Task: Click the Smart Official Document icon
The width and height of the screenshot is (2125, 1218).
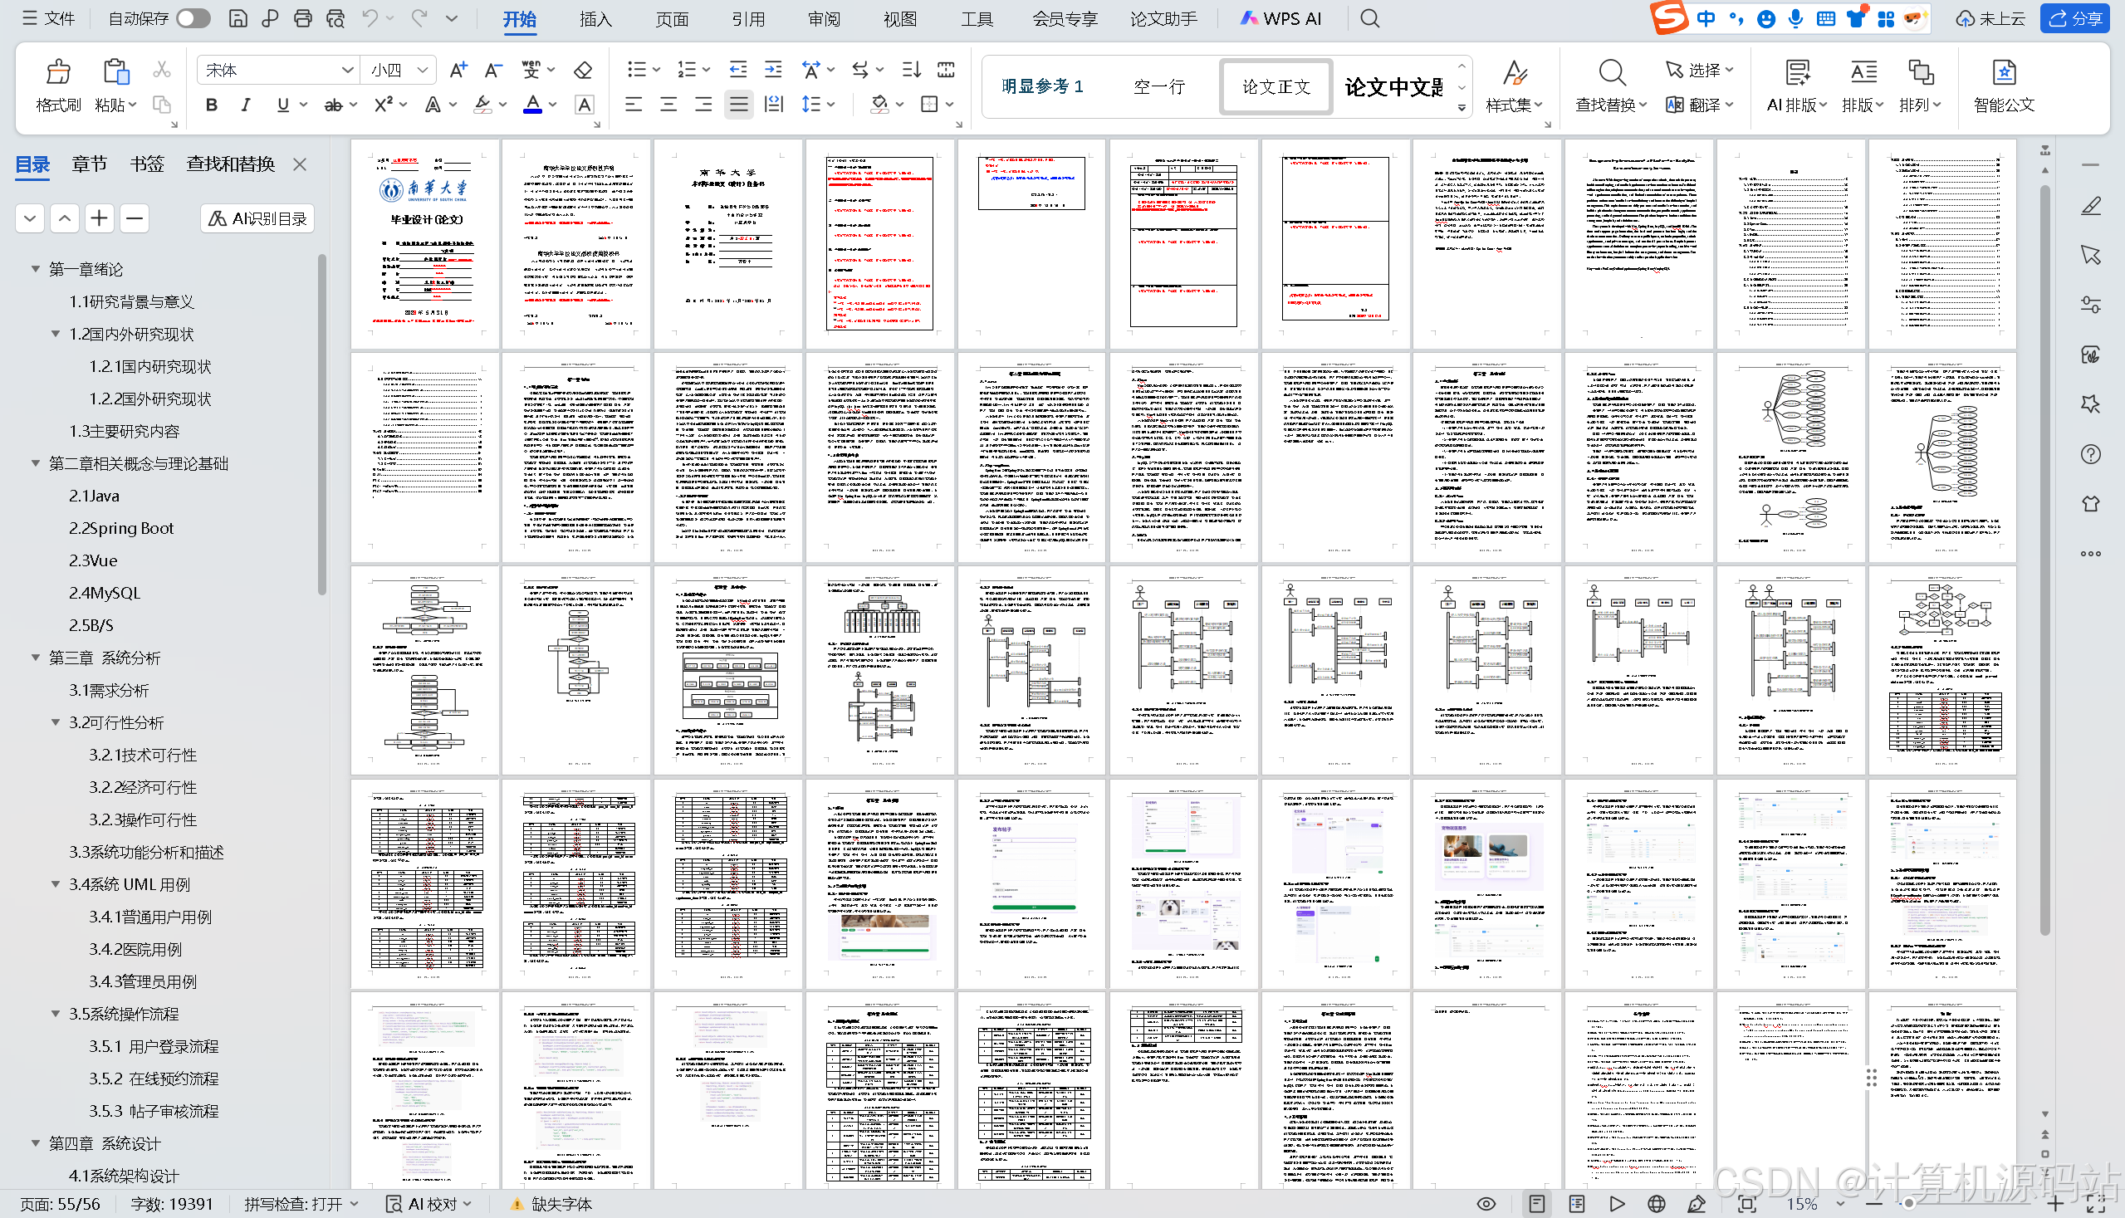Action: (2004, 73)
